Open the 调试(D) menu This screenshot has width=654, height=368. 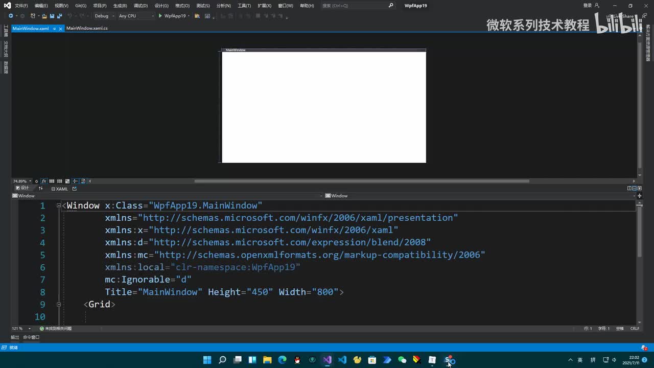(141, 6)
